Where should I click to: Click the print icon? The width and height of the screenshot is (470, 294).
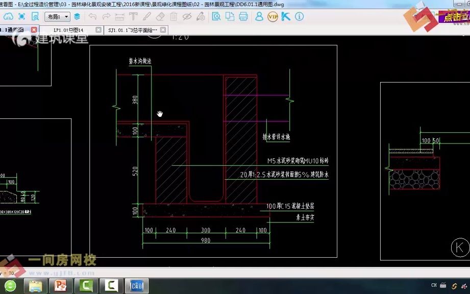pos(243,16)
